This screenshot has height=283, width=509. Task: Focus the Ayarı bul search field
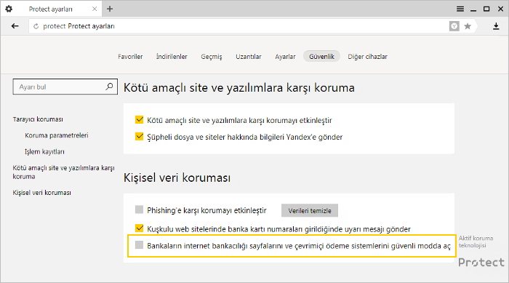click(x=65, y=87)
